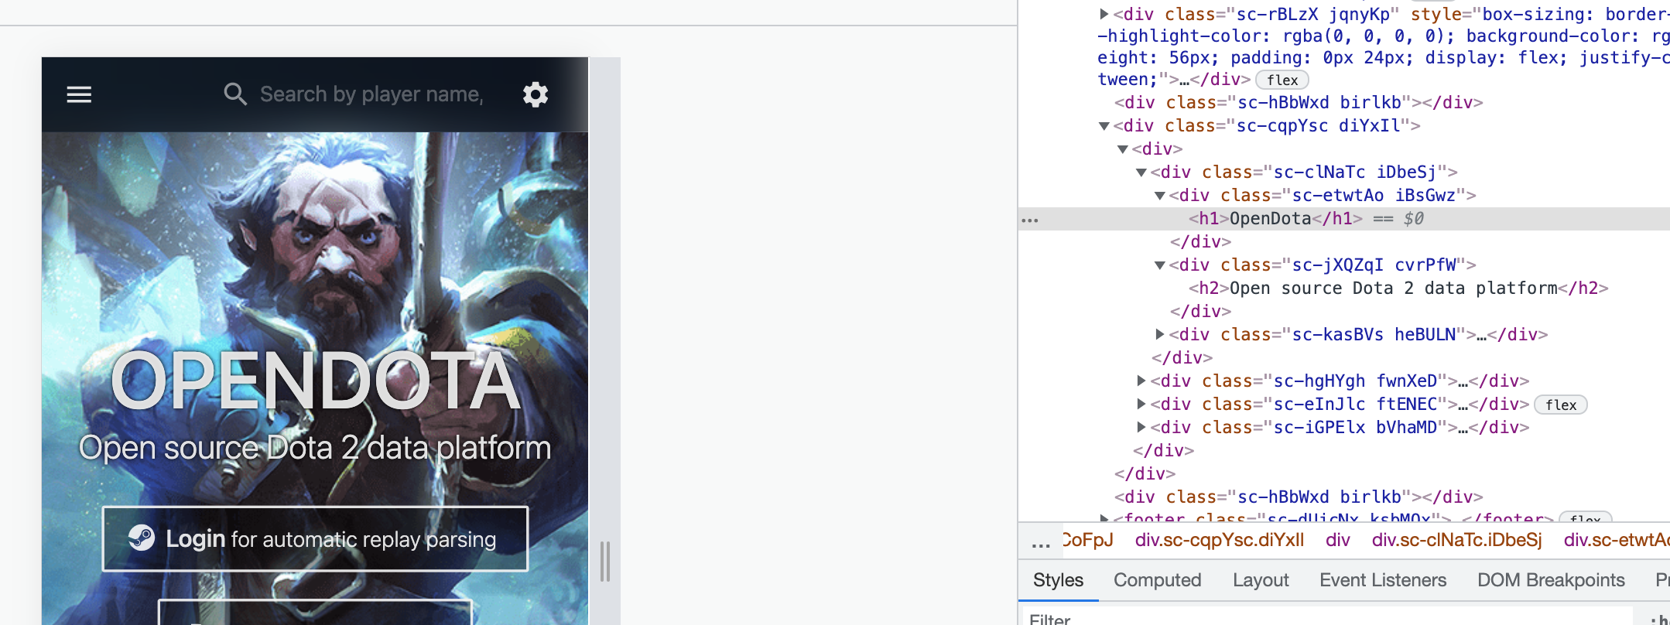Switch to the Styles tab
This screenshot has height=625, width=1670.
pyautogui.click(x=1058, y=580)
